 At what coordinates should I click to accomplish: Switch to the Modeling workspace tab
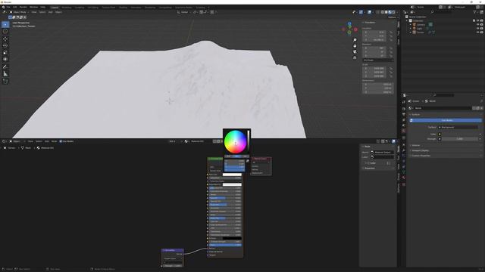(x=66, y=7)
